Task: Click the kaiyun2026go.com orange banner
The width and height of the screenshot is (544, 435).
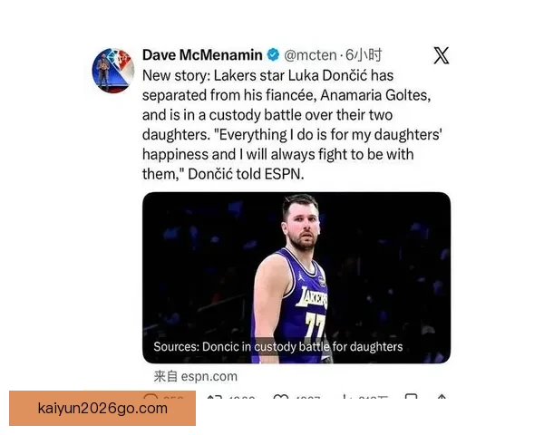Action: pyautogui.click(x=102, y=409)
